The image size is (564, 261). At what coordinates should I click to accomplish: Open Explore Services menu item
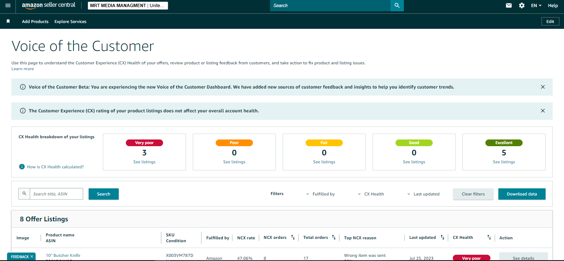click(x=70, y=21)
